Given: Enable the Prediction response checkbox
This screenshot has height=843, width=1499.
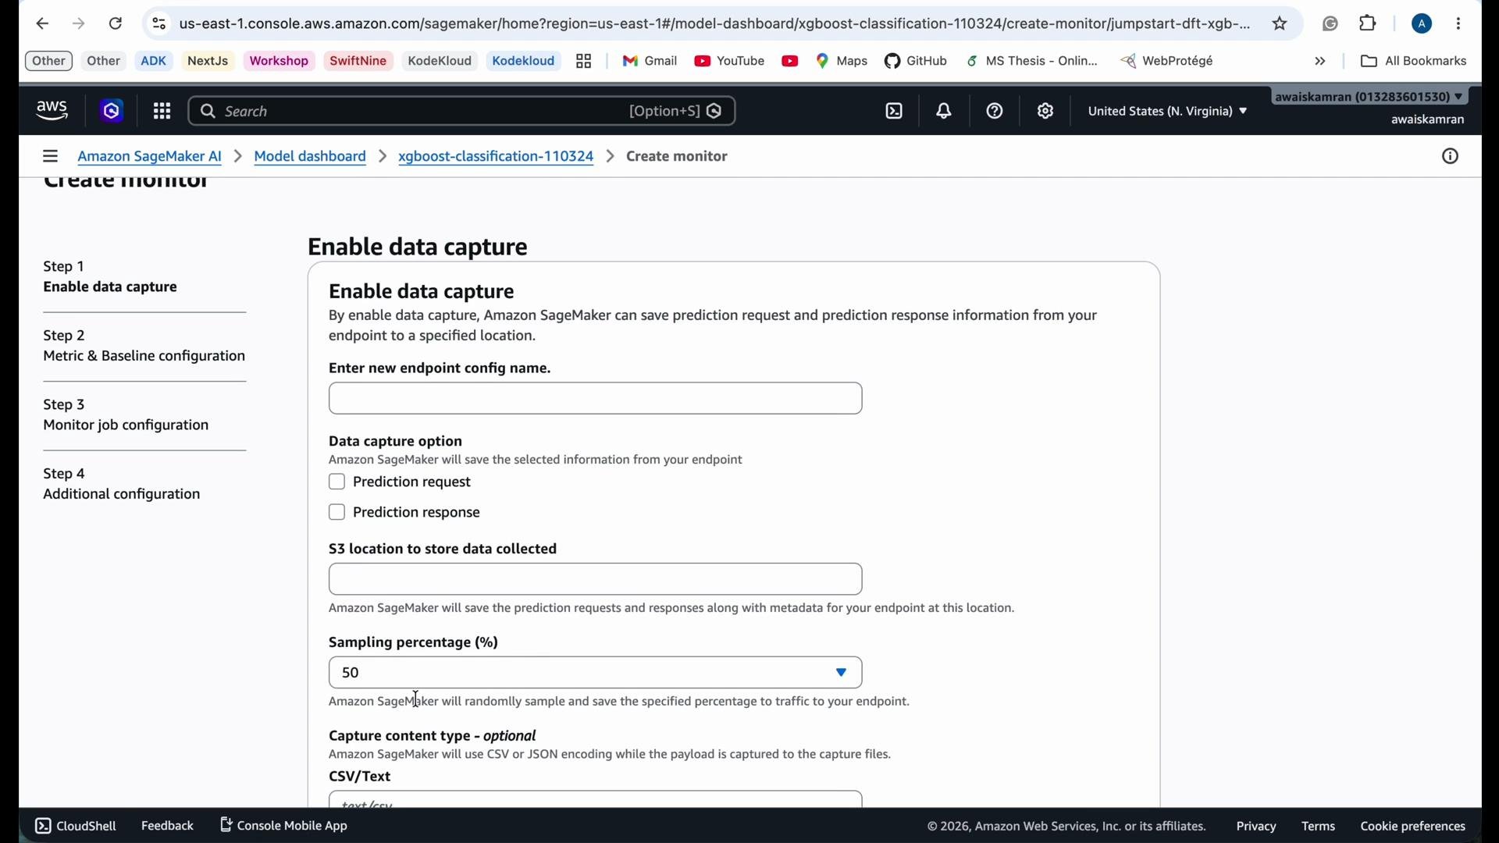Looking at the screenshot, I should pos(337,513).
